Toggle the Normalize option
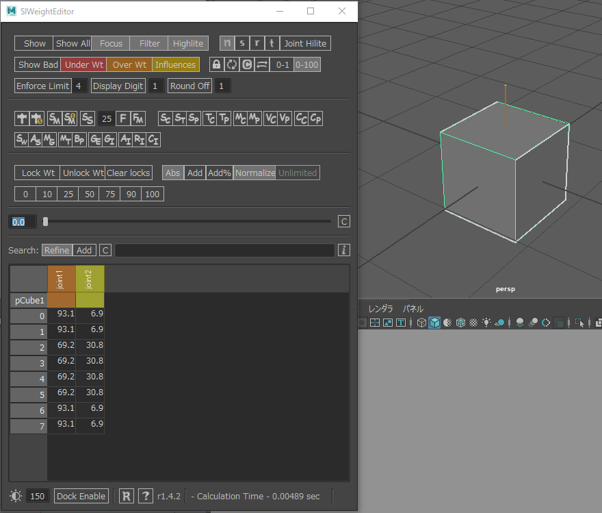 click(255, 173)
